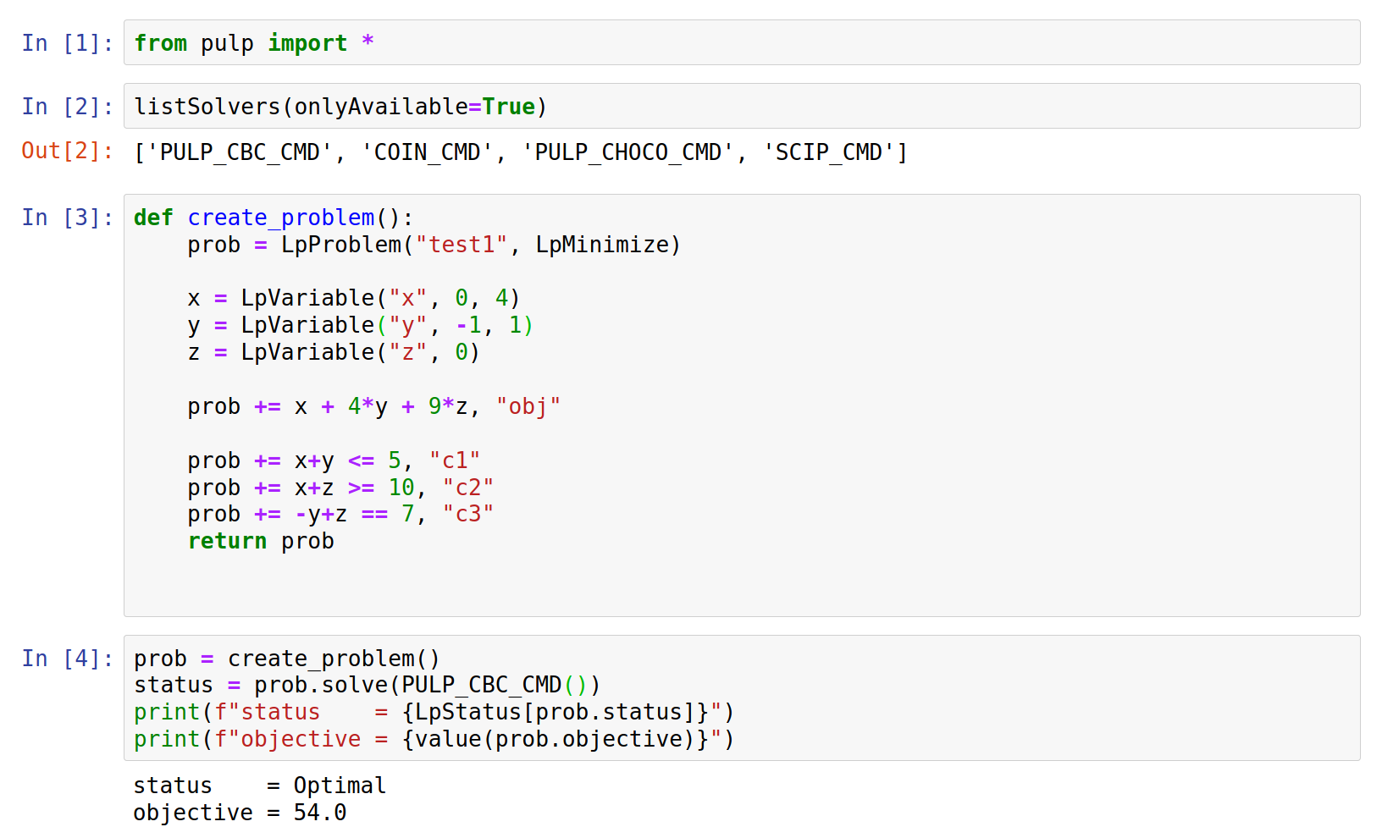Click the objective line labeled obj
This screenshot has width=1382, height=838.
pos(373,406)
